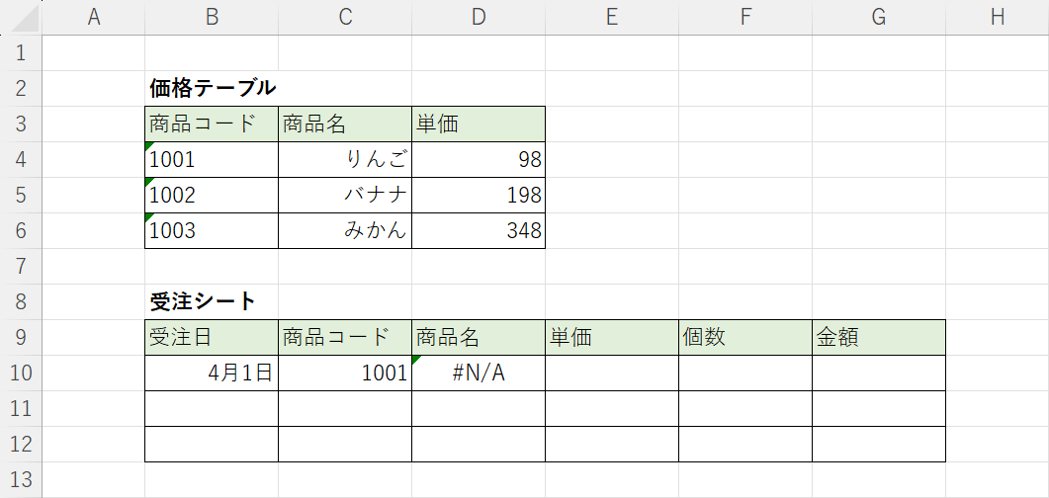
Task: Click the empty 単価 cell in row 10
Action: tap(611, 373)
